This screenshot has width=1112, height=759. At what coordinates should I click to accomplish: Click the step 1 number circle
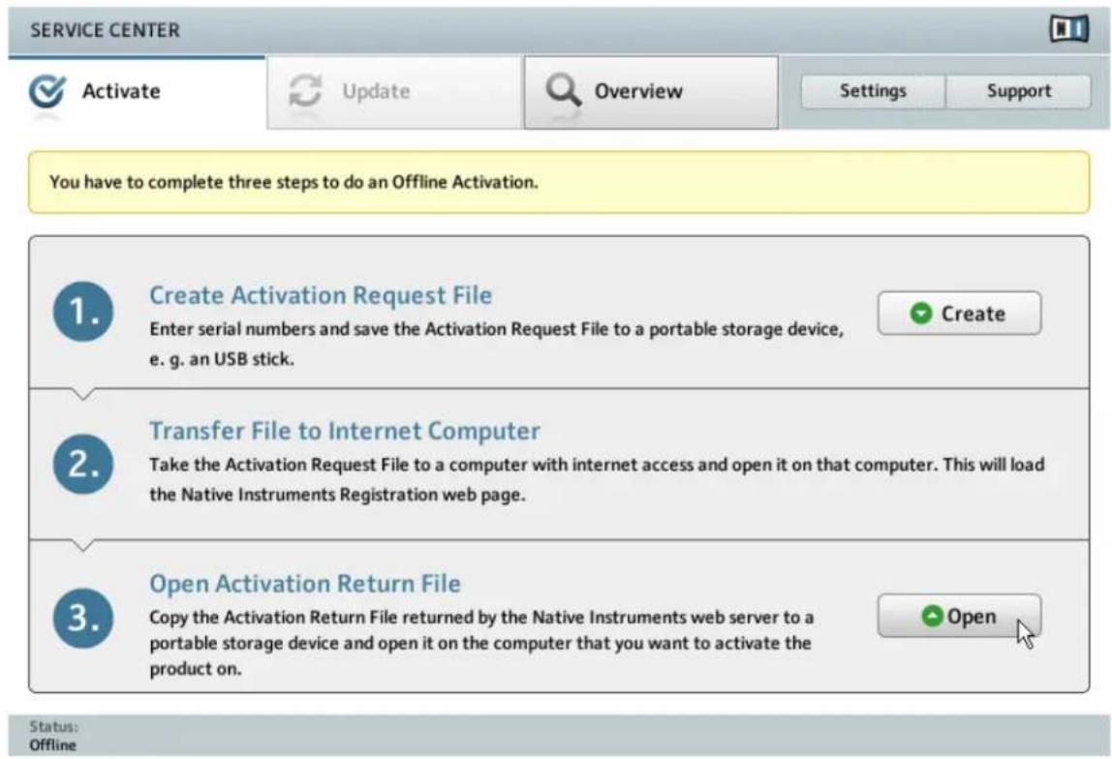pos(83,312)
